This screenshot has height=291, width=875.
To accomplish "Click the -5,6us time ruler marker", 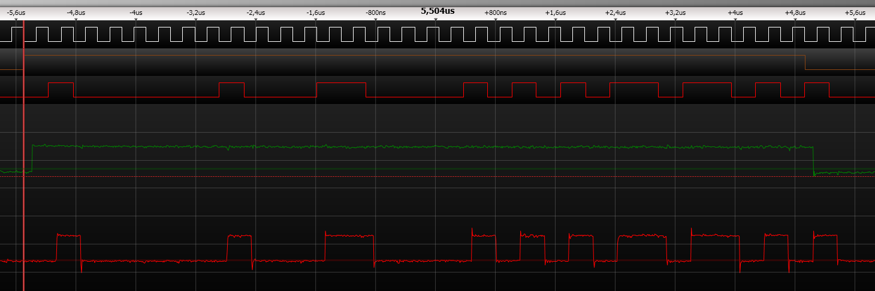I will click(x=16, y=13).
